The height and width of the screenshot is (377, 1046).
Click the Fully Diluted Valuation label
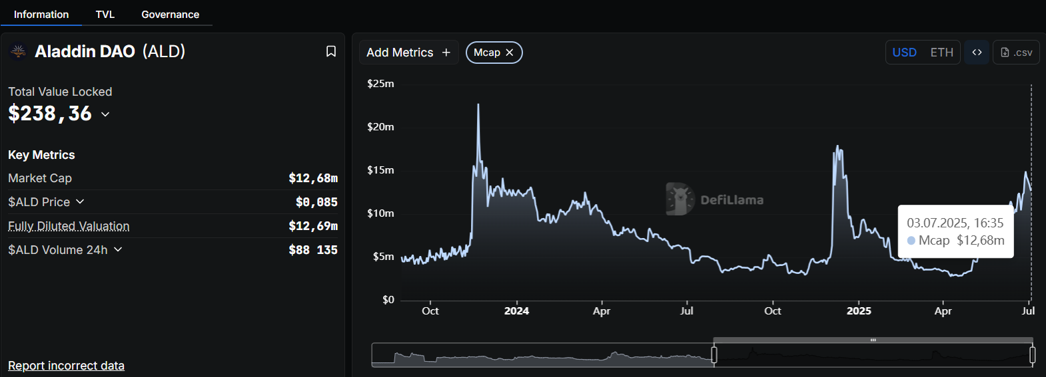click(69, 226)
